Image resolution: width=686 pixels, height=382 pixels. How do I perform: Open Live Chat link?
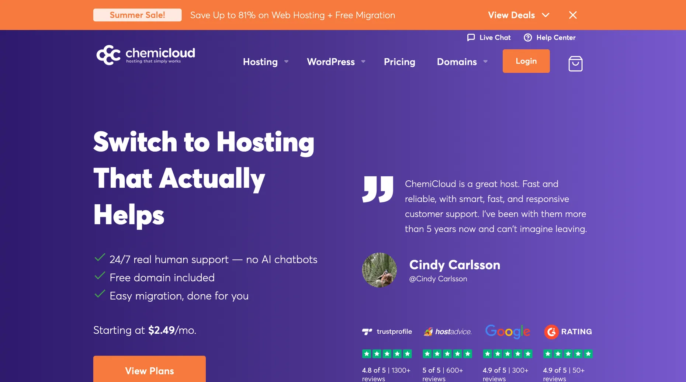click(x=495, y=38)
